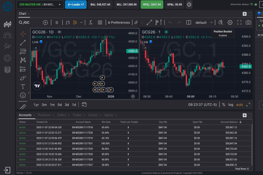Select the brush drawing tool
The height and width of the screenshot is (175, 263).
point(23,78)
